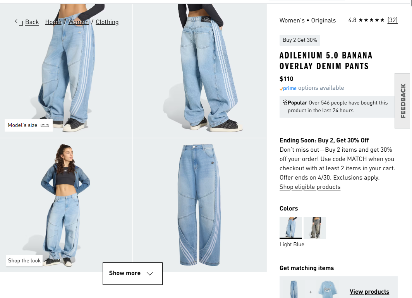
Task: Click the Popular star icon
Action: point(285,103)
